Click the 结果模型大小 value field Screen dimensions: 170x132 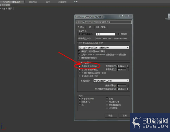click(113, 38)
